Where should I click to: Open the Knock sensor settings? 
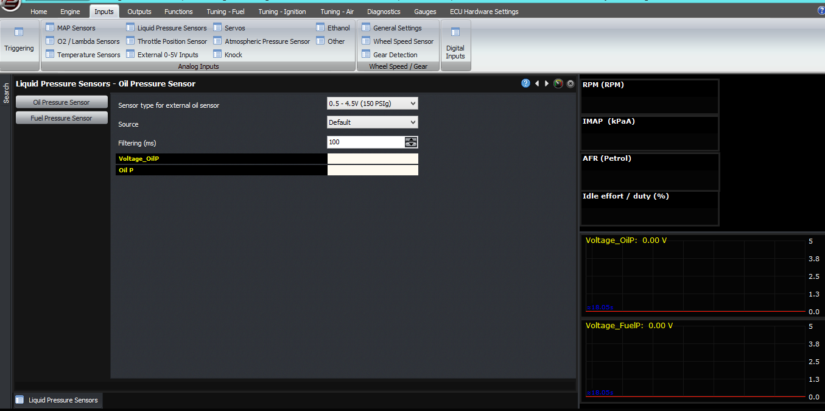click(228, 55)
